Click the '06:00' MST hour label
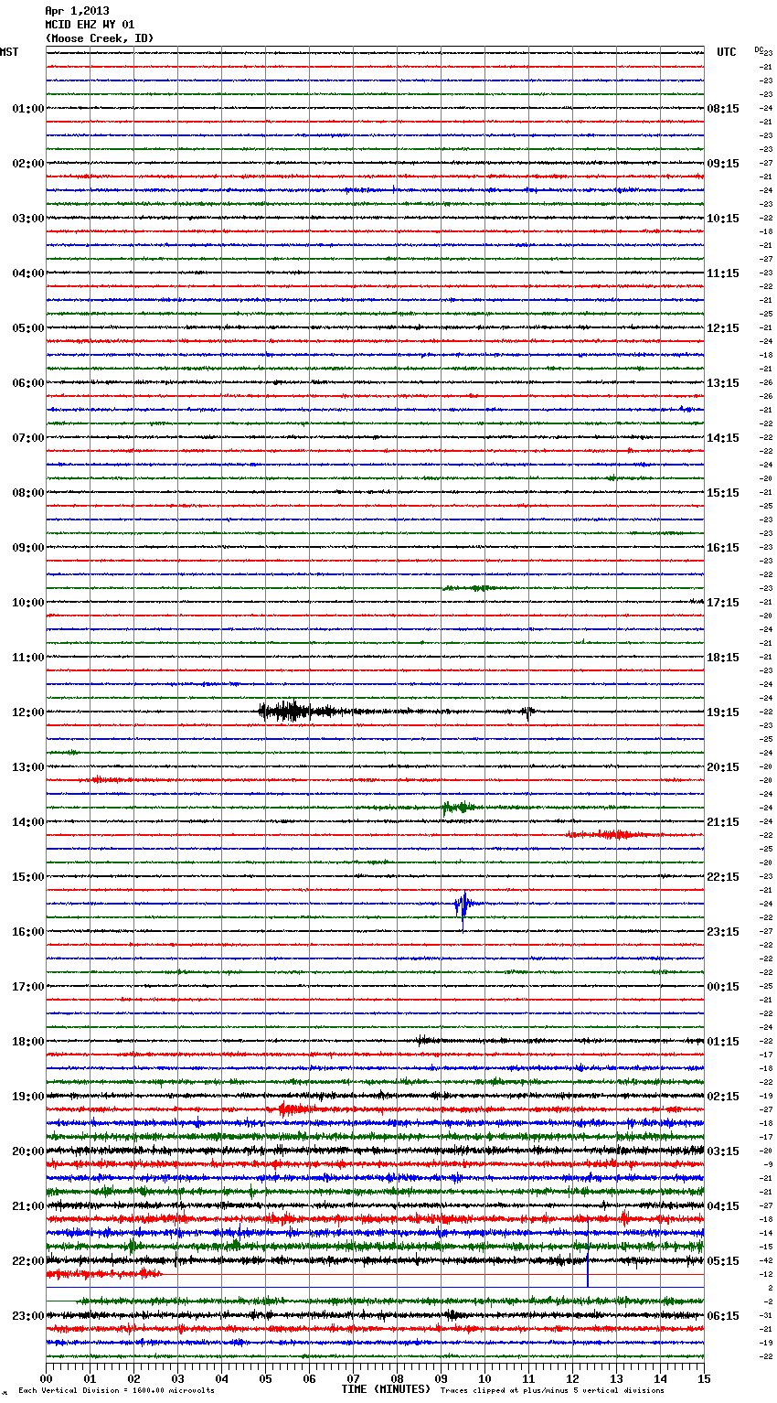This screenshot has width=777, height=1403. pos(27,383)
